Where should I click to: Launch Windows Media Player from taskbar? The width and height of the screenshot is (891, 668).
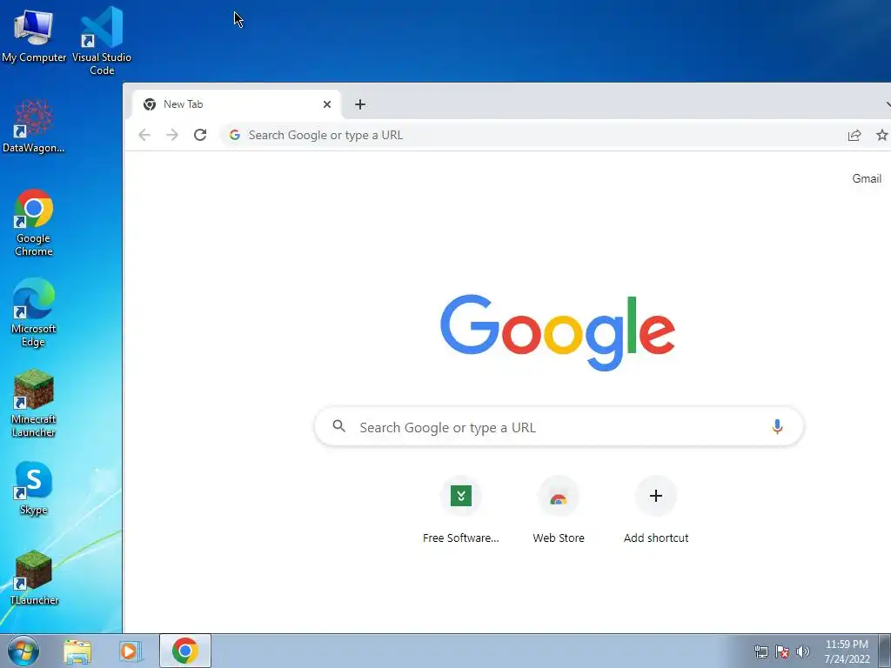130,651
